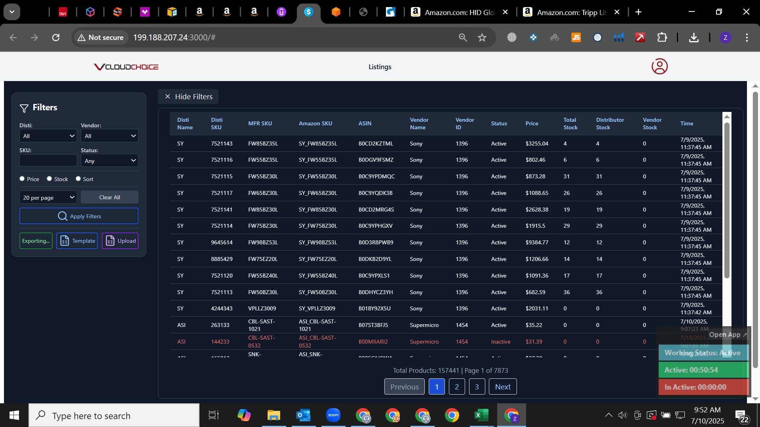Click the Open App overlay link
The image size is (760, 427).
click(728, 334)
